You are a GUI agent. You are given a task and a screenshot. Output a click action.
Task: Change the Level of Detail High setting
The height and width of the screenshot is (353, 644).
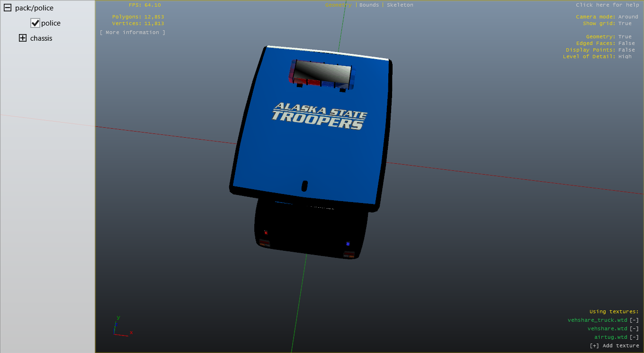625,57
